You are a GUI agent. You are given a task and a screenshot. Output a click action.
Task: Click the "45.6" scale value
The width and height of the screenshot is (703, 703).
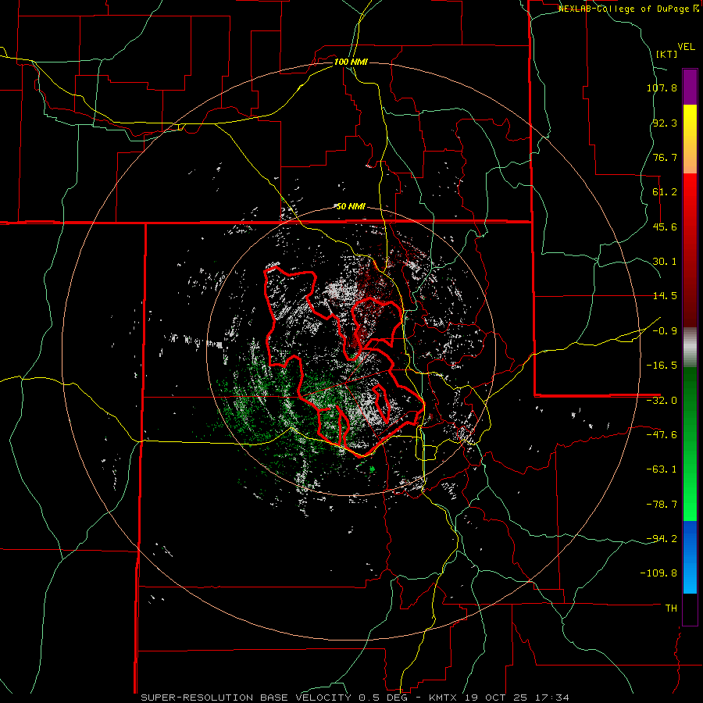point(665,227)
